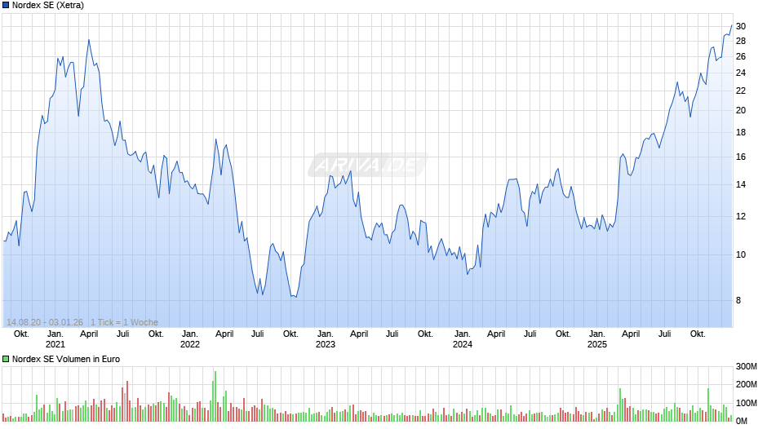The image size is (767, 429).
Task: Click the '1 Tick = 1 Woche' label
Action: 124,322
